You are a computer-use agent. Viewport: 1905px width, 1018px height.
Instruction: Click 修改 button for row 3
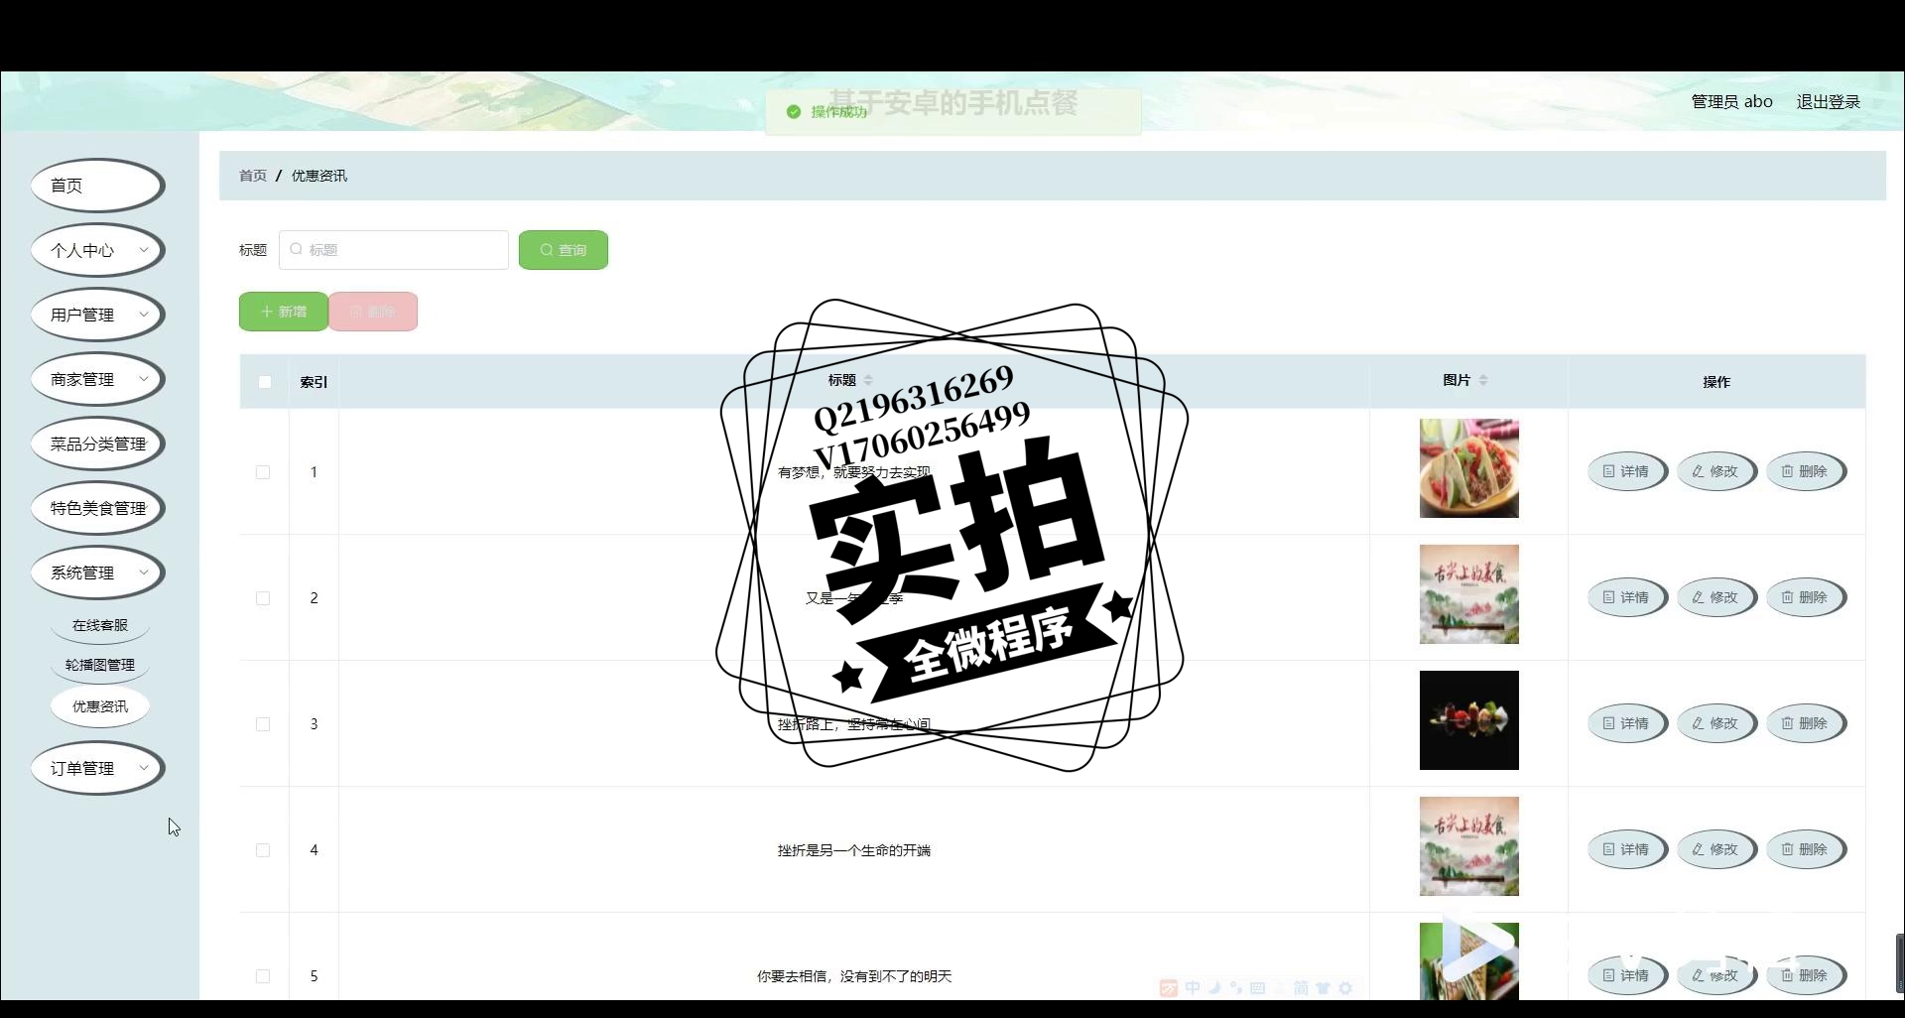(1716, 724)
